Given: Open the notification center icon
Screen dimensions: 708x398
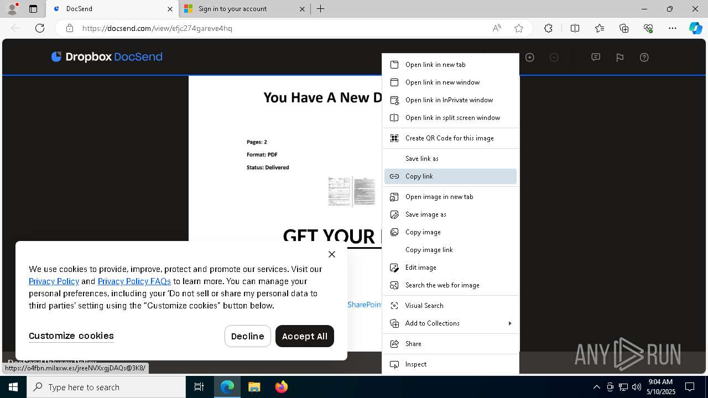Looking at the screenshot, I should (x=690, y=387).
